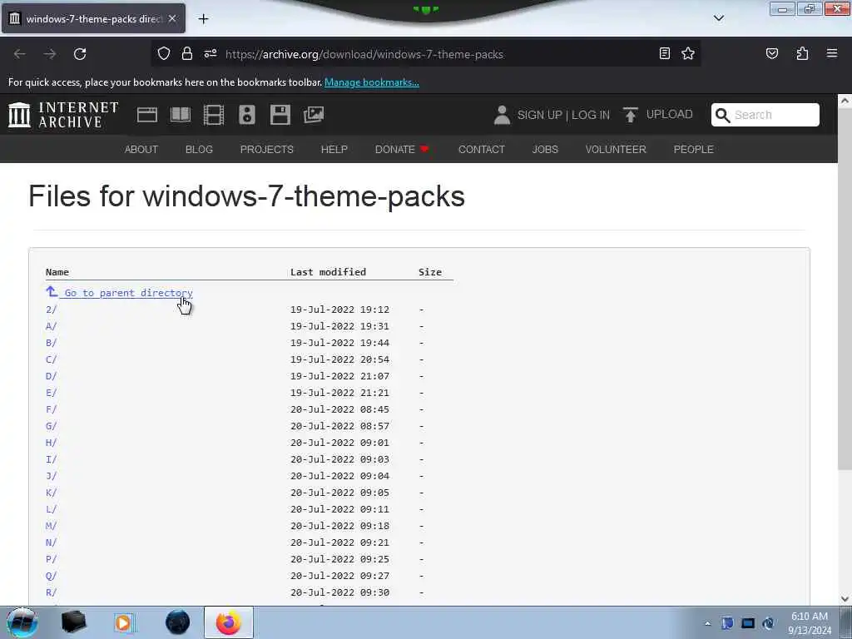Open the Software floppy-disk icon
Image resolution: width=852 pixels, height=639 pixels.
point(280,115)
